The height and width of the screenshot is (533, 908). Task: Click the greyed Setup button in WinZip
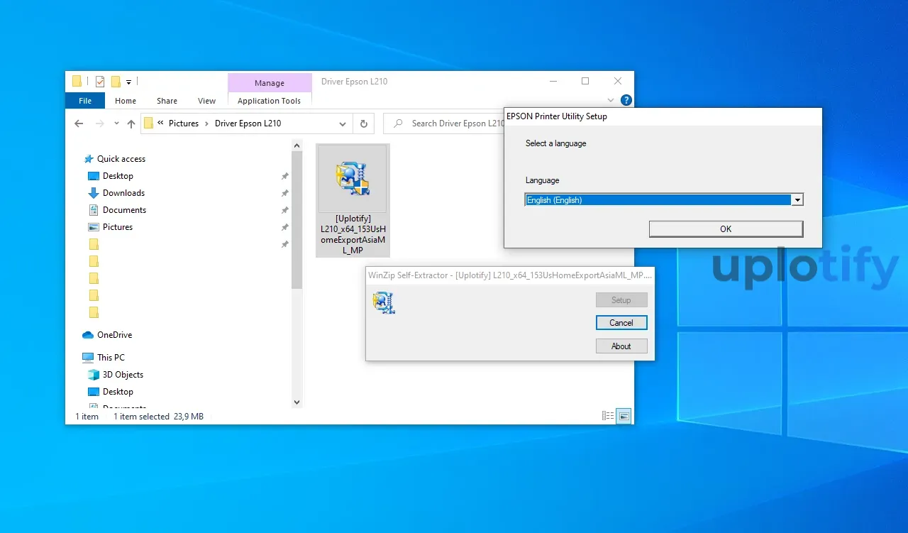[621, 300]
